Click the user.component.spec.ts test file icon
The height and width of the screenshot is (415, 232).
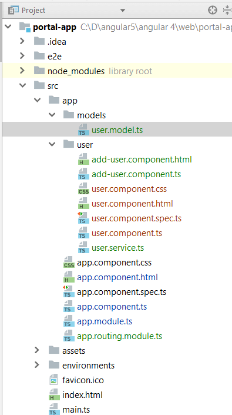(83, 218)
